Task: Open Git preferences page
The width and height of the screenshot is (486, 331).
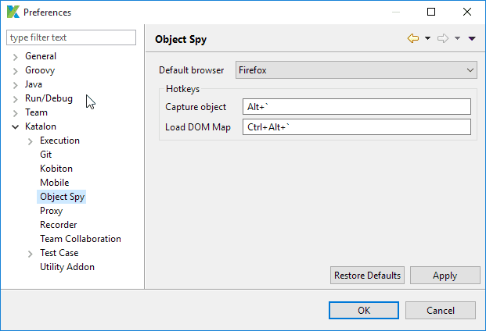Action: (x=46, y=155)
